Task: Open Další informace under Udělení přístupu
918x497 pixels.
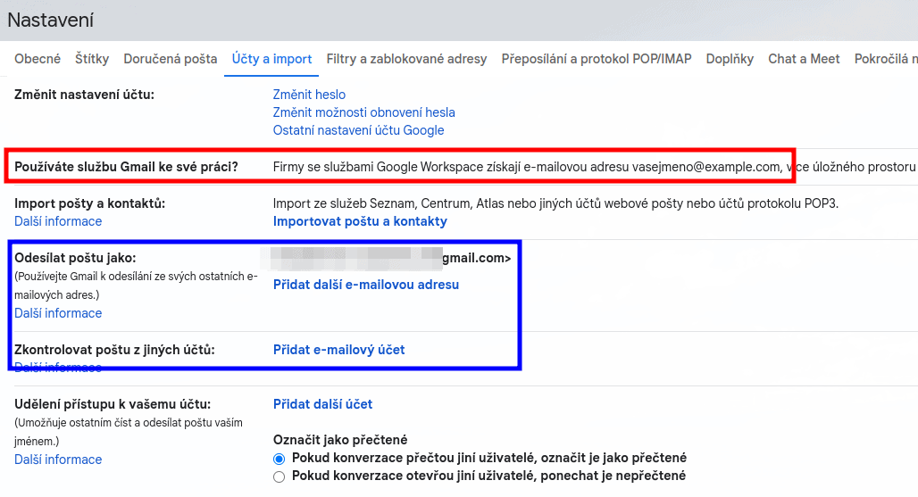Action: (x=58, y=460)
